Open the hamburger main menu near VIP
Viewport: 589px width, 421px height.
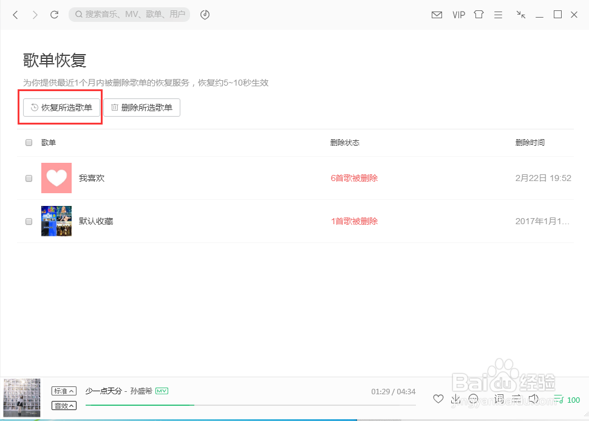point(499,15)
